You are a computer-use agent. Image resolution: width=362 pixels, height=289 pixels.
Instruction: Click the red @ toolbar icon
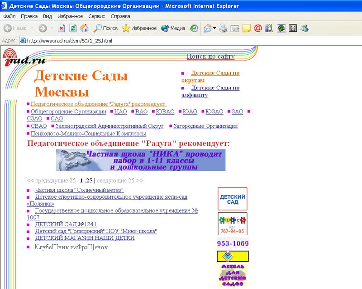click(258, 28)
